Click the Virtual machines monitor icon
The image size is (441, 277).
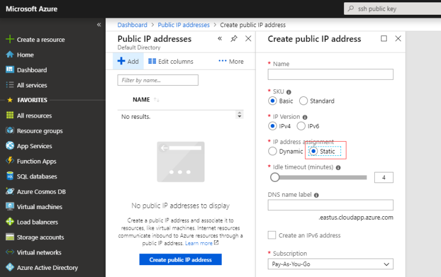[10, 207]
